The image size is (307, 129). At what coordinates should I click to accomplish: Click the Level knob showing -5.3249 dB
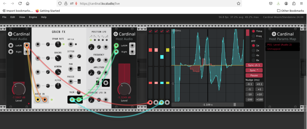(x=124, y=89)
